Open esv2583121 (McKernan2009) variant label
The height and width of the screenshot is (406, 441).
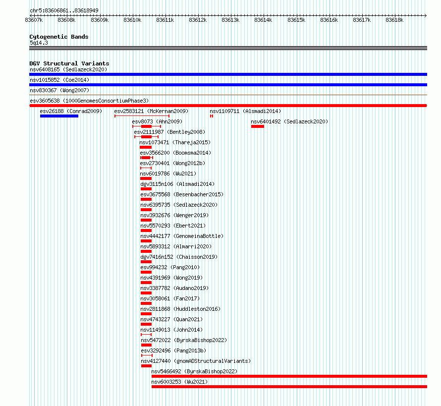pos(151,111)
